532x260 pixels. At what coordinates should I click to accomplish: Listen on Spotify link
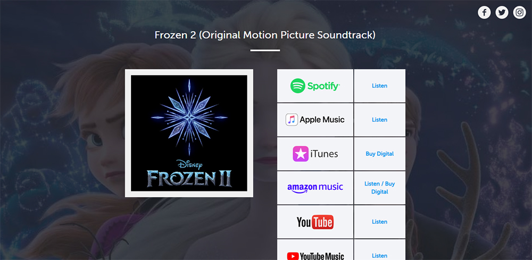tap(379, 86)
